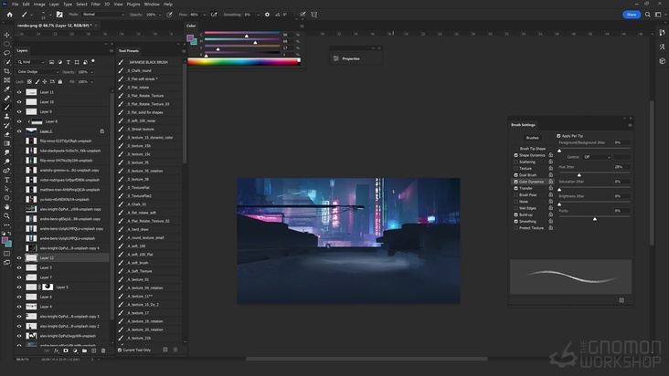Click the color spectrum ramp in Color panel
Image resolution: width=669 pixels, height=376 pixels.
244,62
